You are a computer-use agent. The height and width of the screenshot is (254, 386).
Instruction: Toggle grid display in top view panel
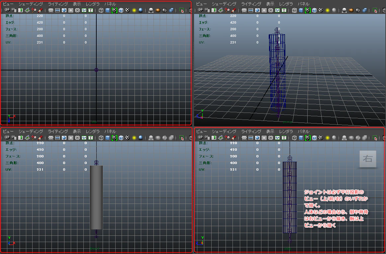pyautogui.click(x=51, y=10)
